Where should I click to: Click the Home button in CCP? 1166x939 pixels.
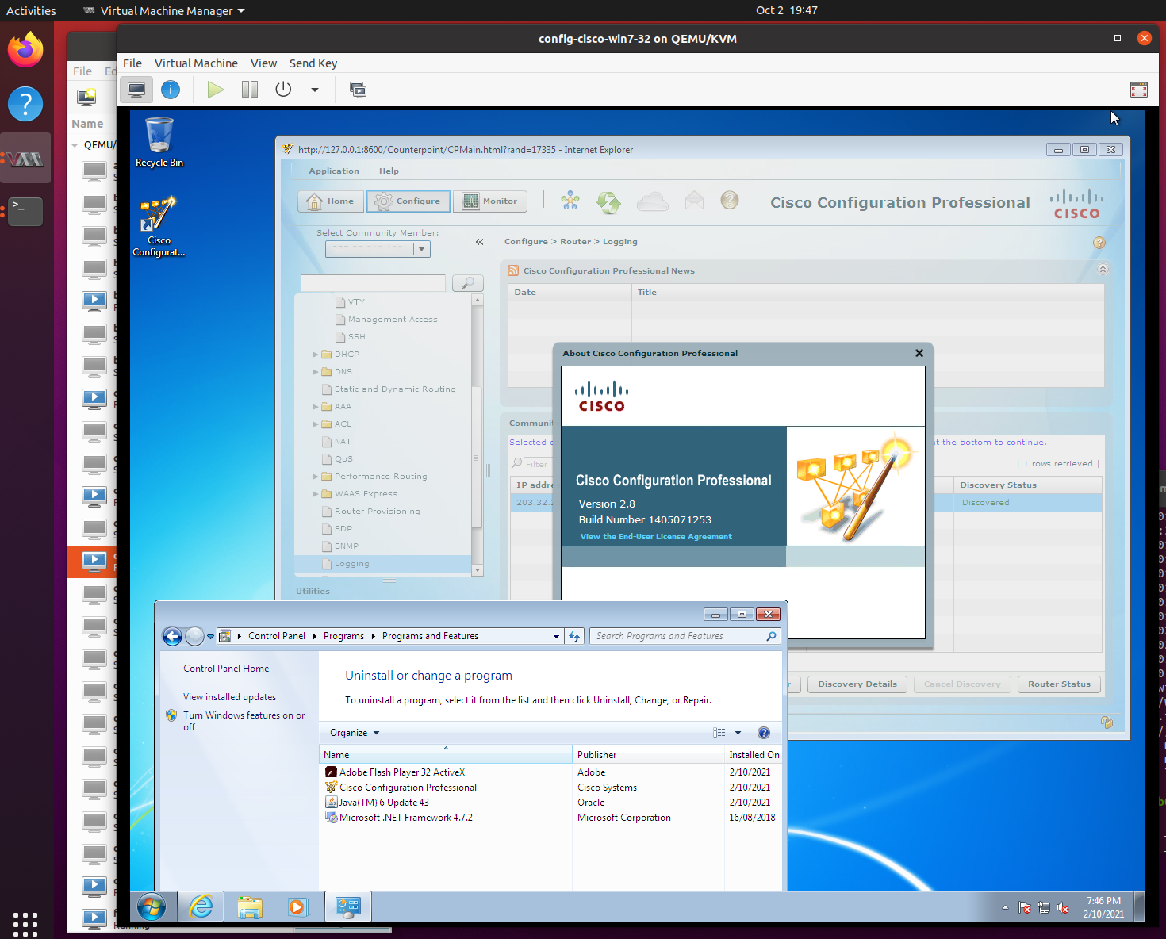click(330, 201)
